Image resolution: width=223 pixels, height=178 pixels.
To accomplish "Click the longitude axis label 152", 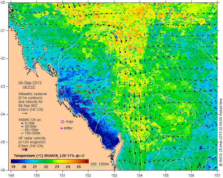I will (x=88, y=175).
